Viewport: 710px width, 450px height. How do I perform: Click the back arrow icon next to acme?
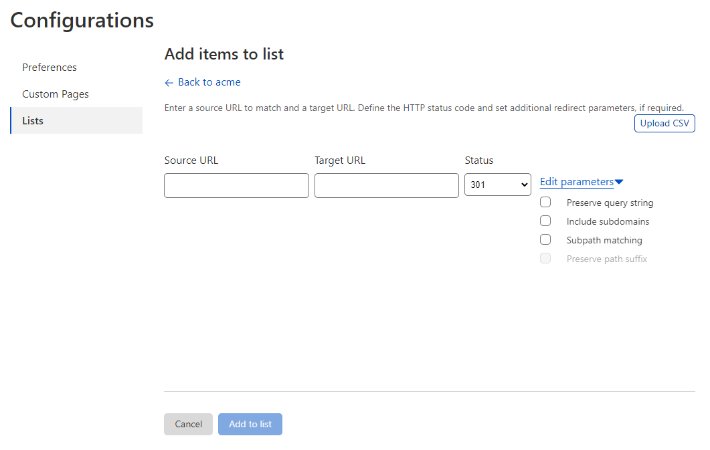click(x=169, y=82)
